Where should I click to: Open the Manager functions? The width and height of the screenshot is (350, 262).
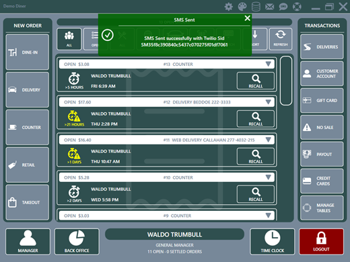click(28, 242)
